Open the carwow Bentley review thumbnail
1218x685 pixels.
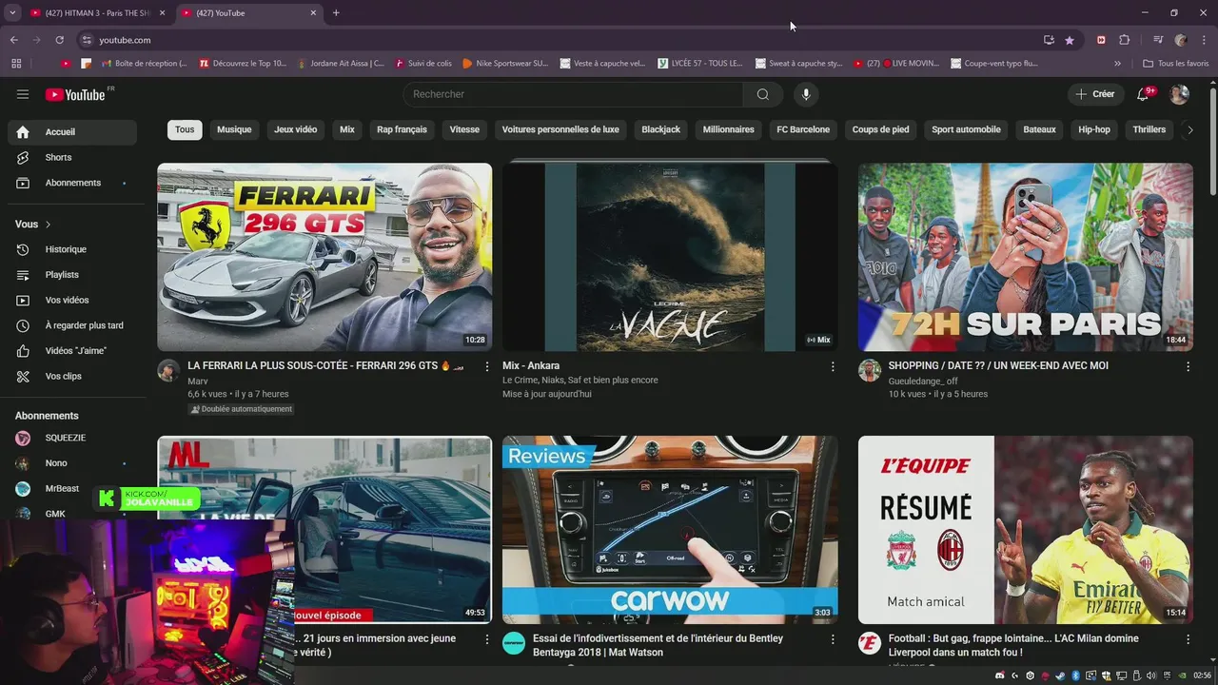click(x=670, y=530)
